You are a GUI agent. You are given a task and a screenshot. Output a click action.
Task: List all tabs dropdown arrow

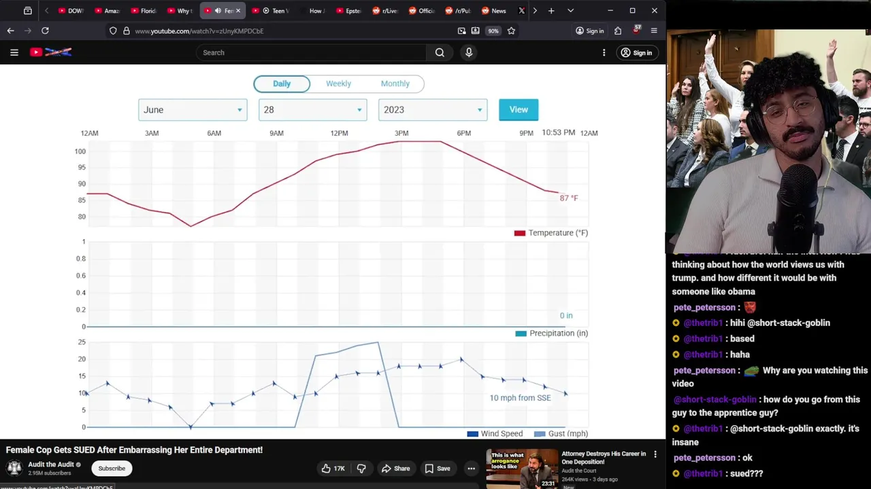point(570,11)
